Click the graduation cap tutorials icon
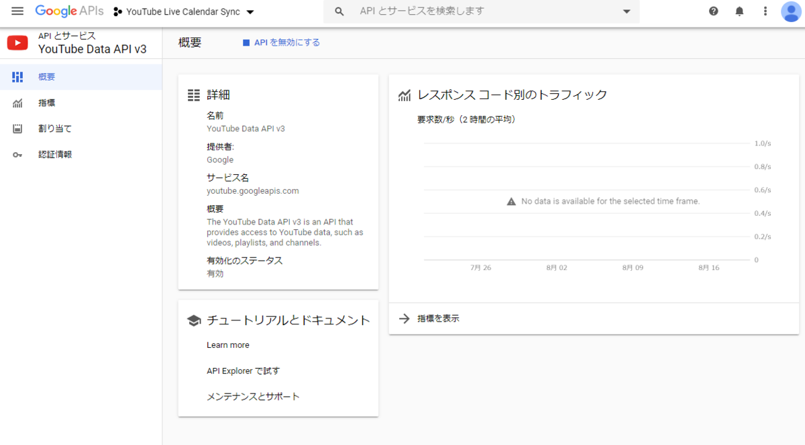The width and height of the screenshot is (805, 445). click(194, 320)
